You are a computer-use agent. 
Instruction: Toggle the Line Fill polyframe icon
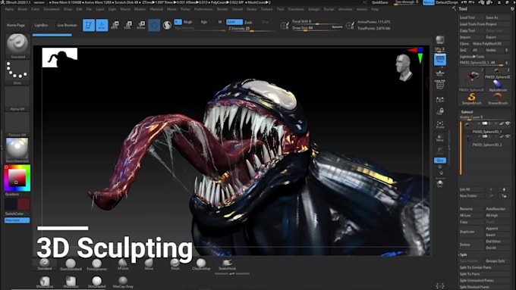440,85
